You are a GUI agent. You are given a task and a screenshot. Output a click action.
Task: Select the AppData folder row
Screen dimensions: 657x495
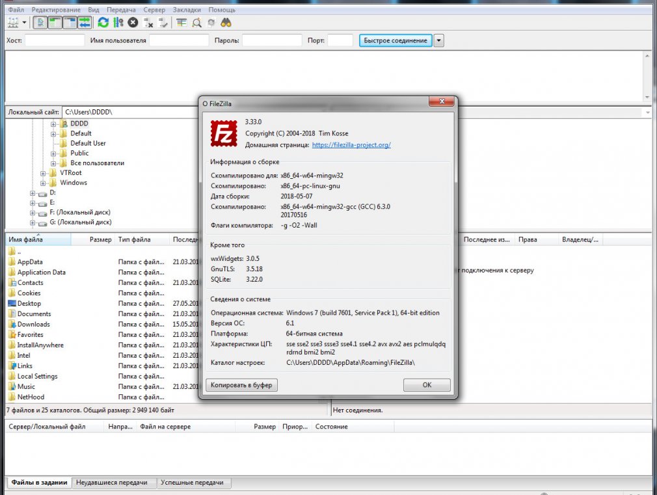click(x=102, y=261)
